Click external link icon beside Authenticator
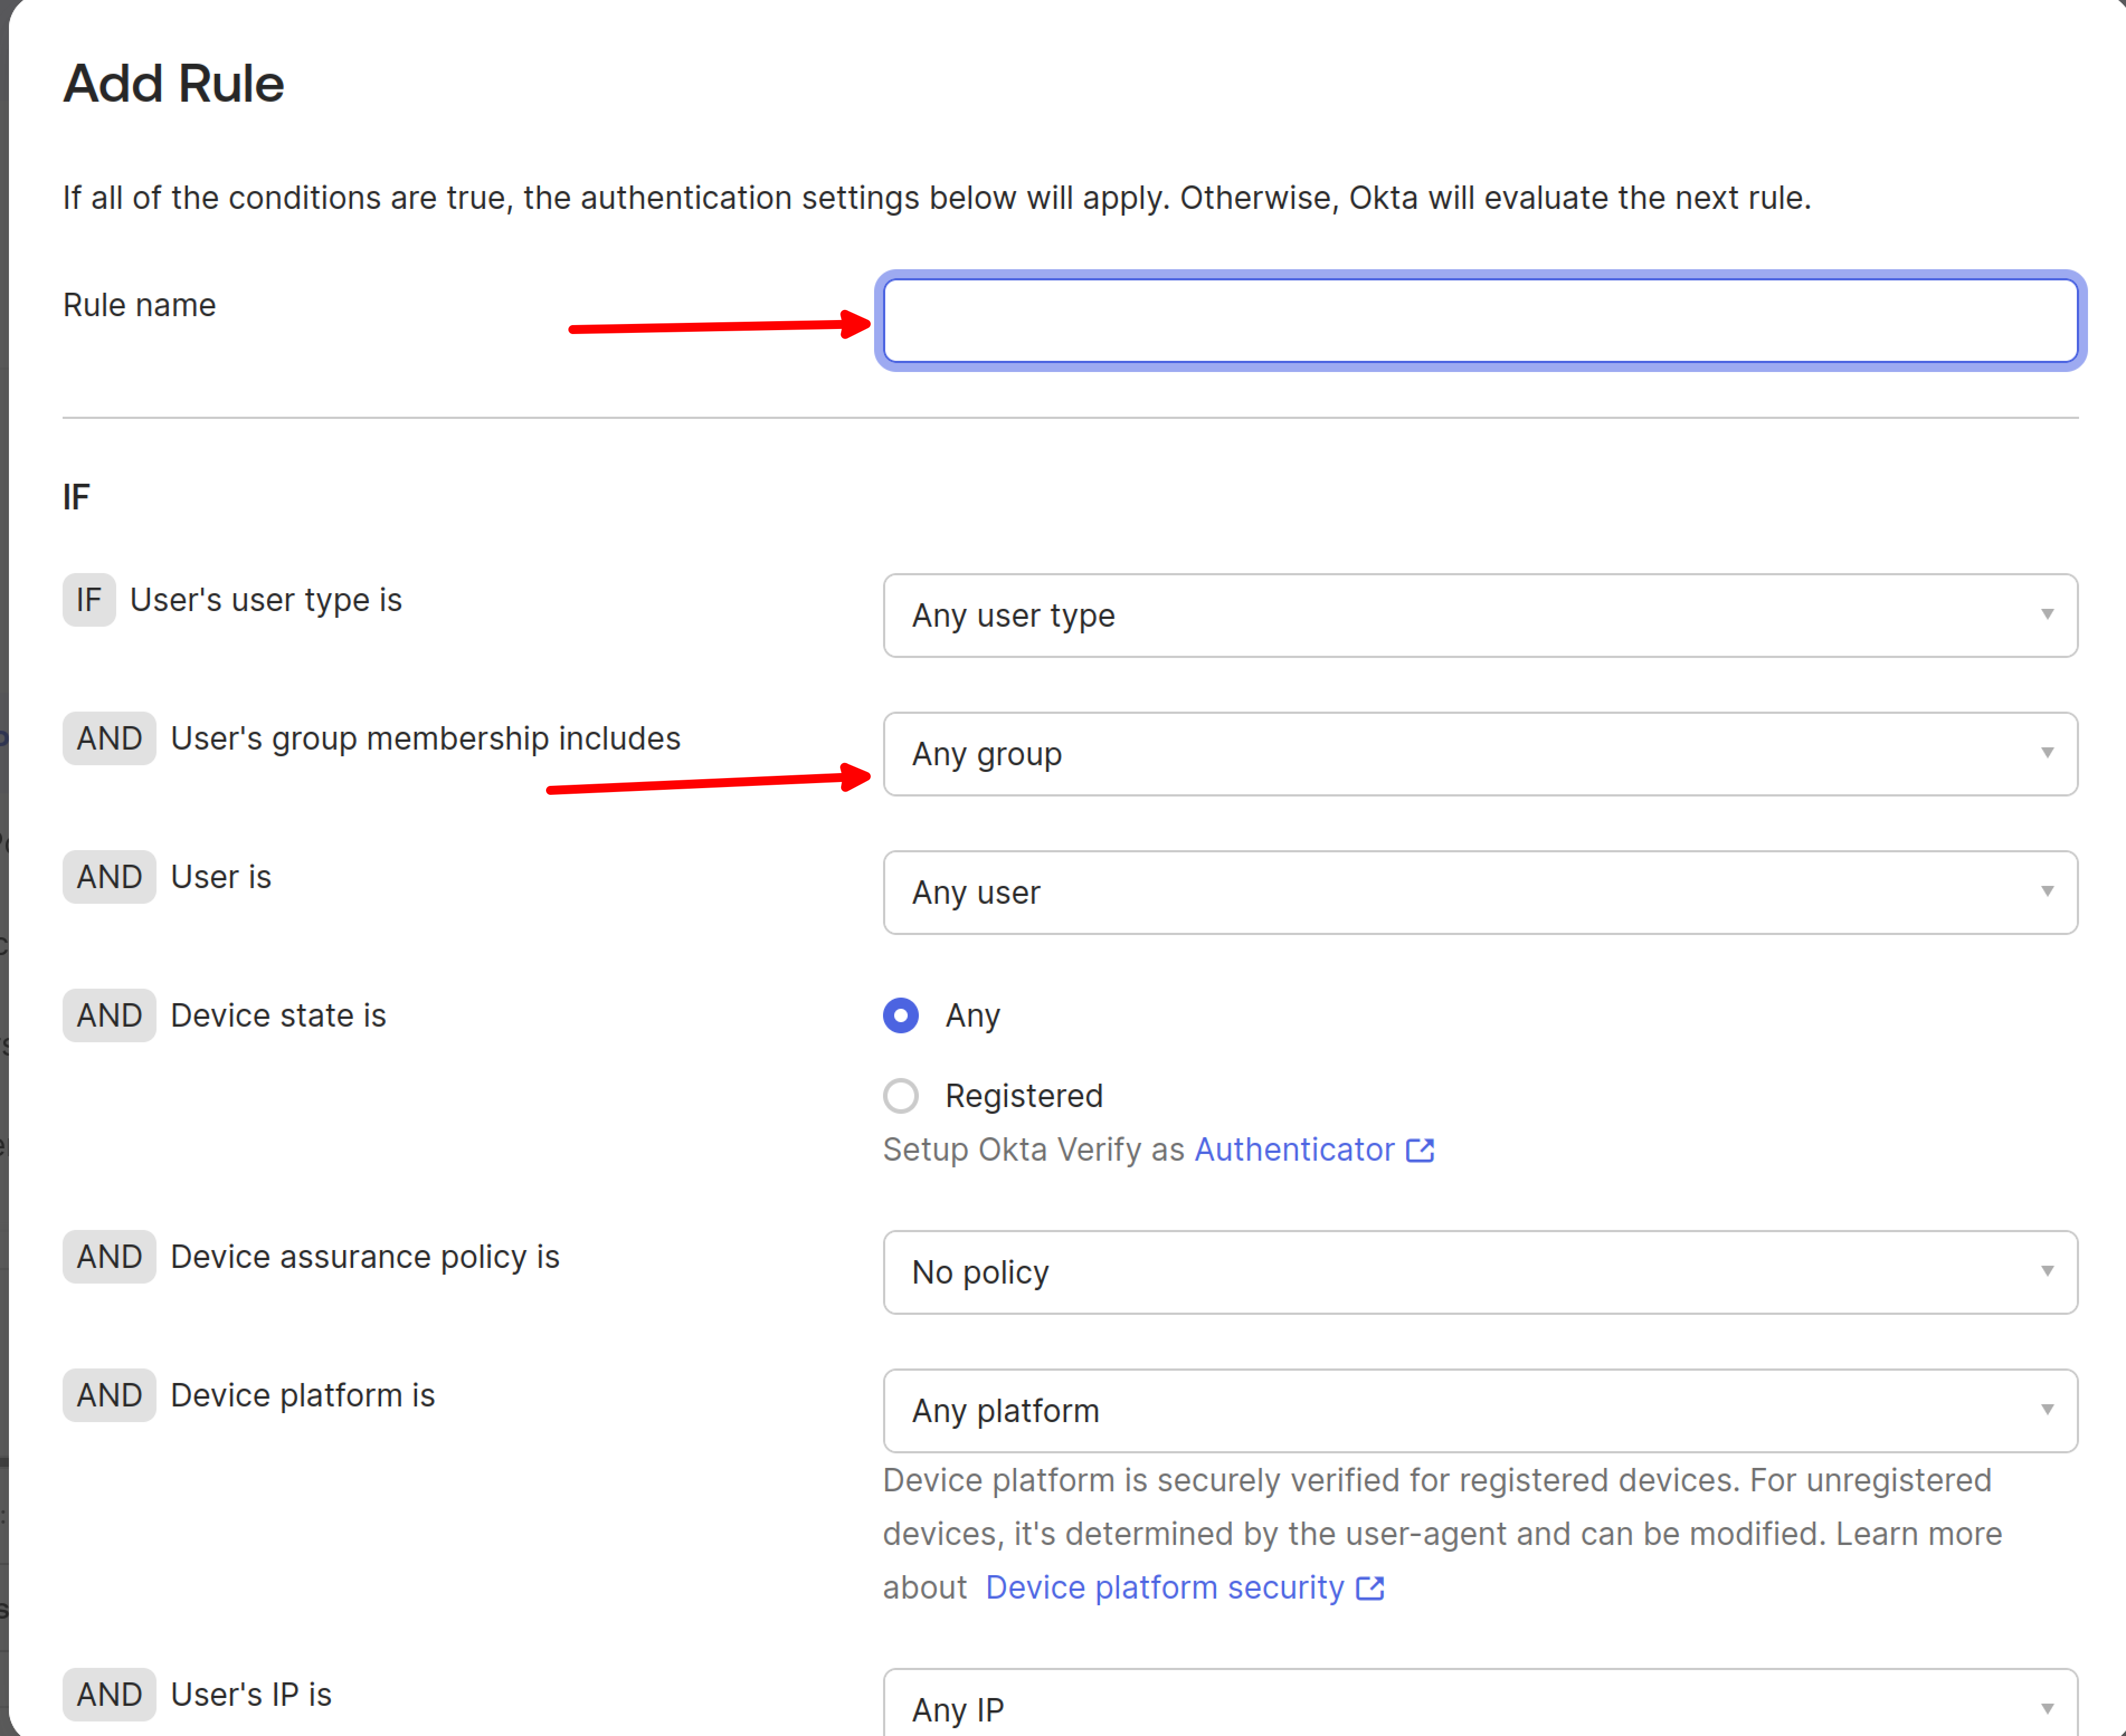Viewport: 2126px width, 1736px height. 1420,1150
